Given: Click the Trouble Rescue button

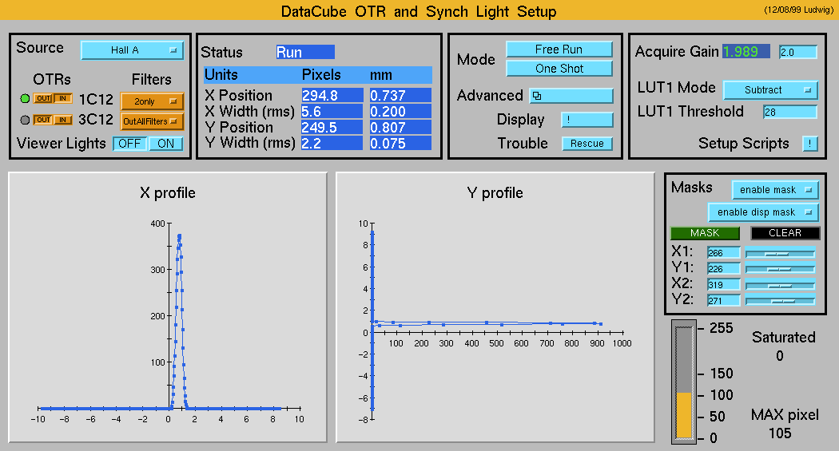Looking at the screenshot, I should (x=587, y=144).
